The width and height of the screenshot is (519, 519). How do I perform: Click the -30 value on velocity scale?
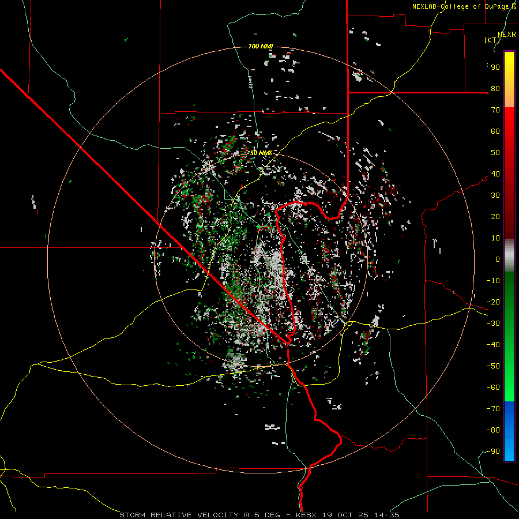493,324
